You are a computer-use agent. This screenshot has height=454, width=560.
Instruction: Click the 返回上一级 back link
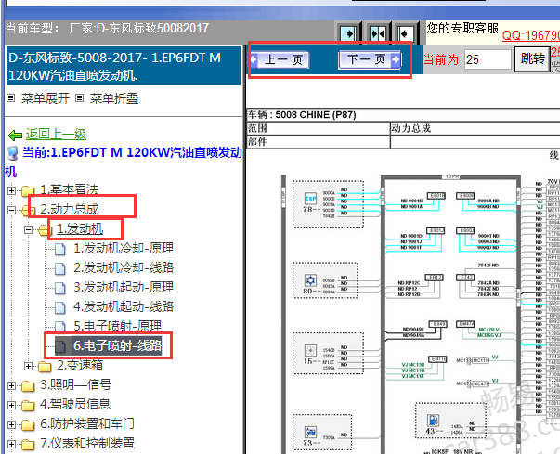coord(56,135)
